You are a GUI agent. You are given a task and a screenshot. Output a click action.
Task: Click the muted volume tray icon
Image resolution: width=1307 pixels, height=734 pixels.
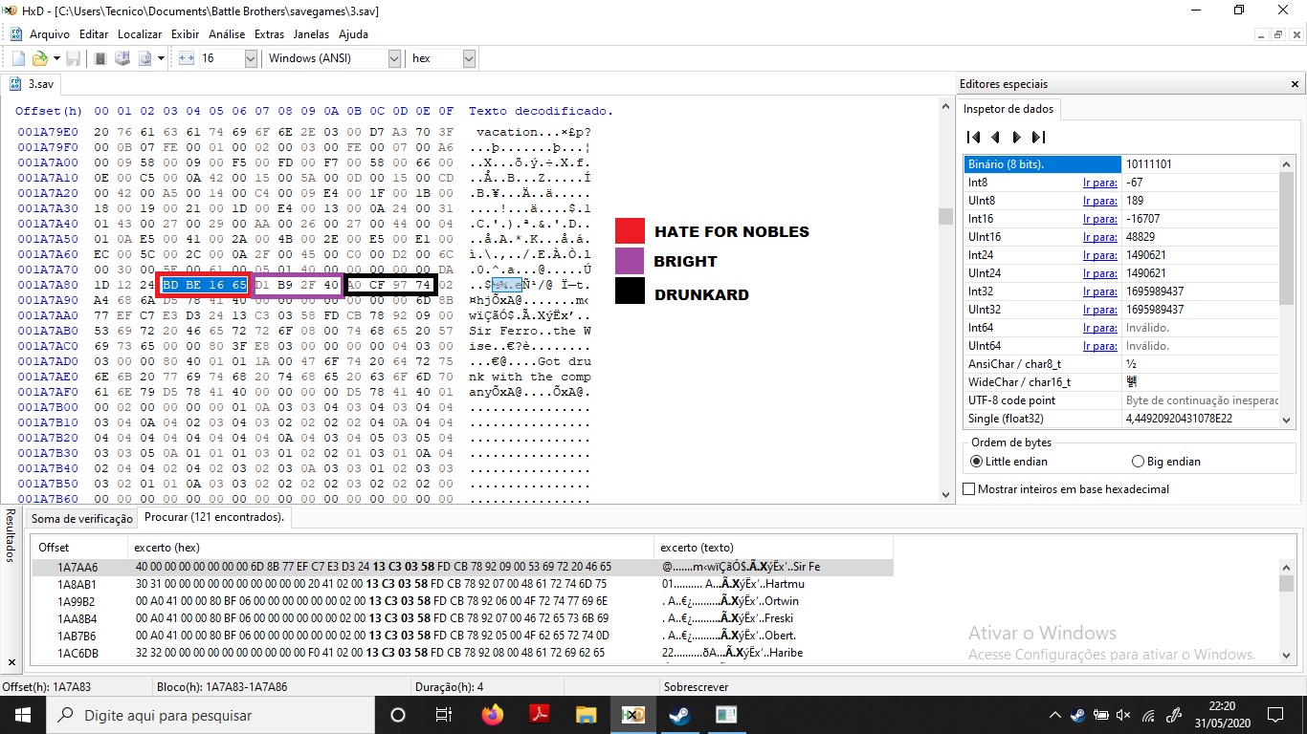click(1123, 715)
